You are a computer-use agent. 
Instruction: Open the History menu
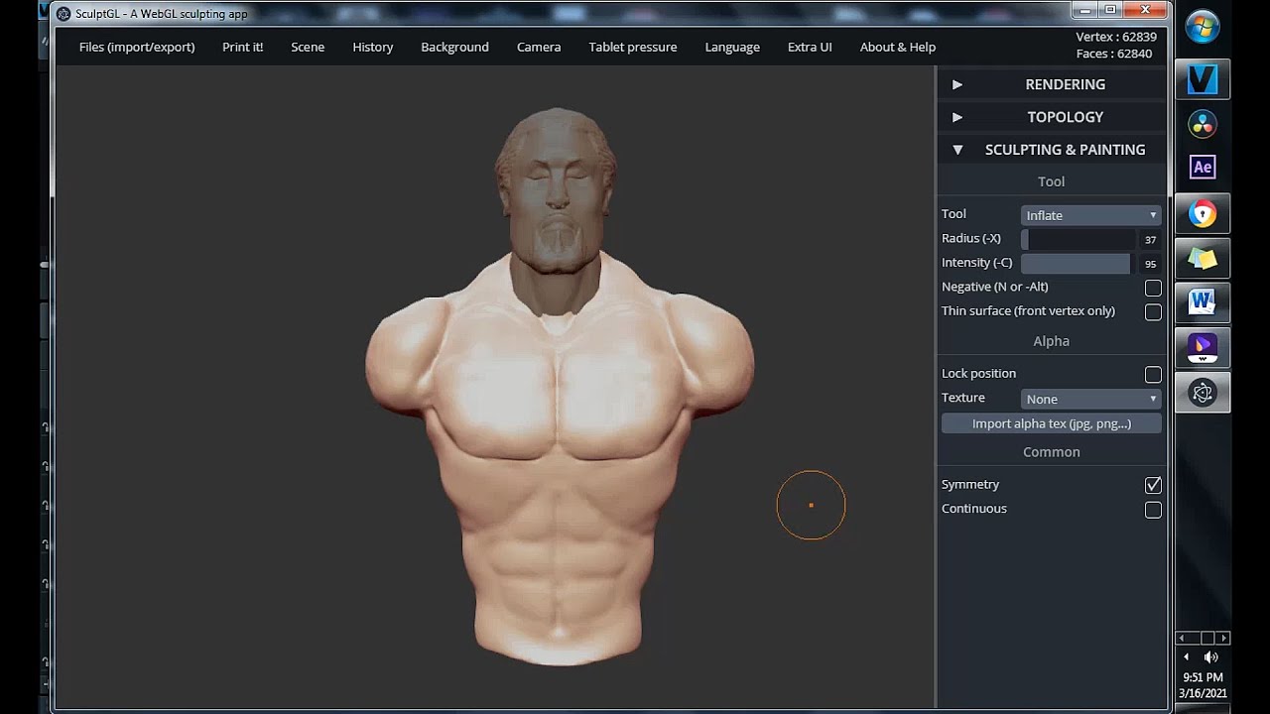click(x=373, y=47)
